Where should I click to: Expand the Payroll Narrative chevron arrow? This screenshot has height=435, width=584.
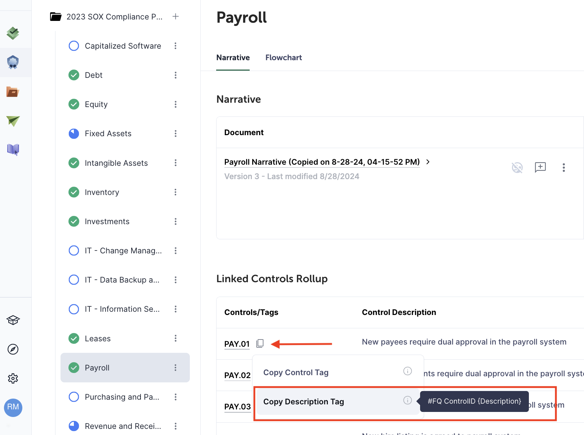point(428,162)
